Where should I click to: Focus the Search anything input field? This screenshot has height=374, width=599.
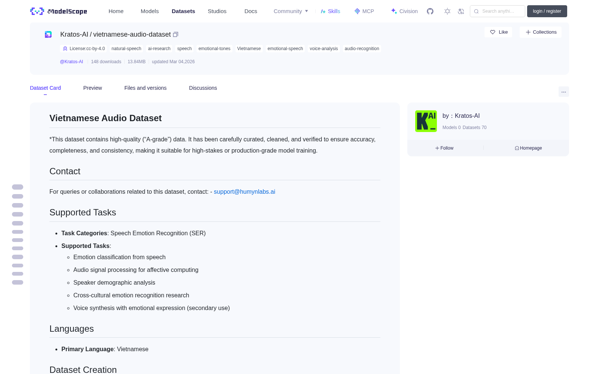[x=498, y=11]
